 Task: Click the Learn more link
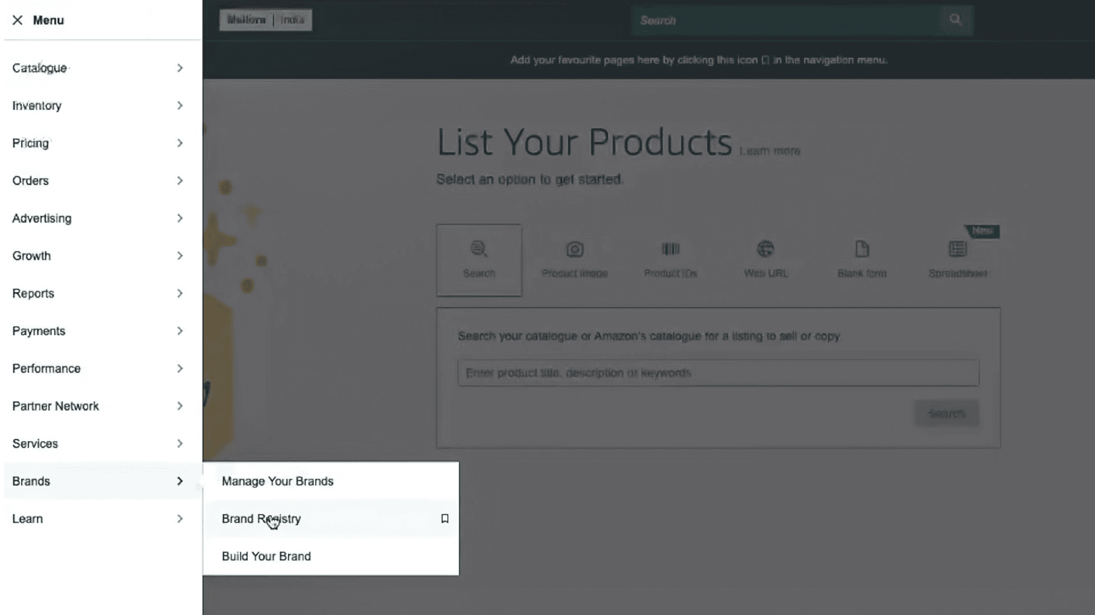pyautogui.click(x=769, y=151)
